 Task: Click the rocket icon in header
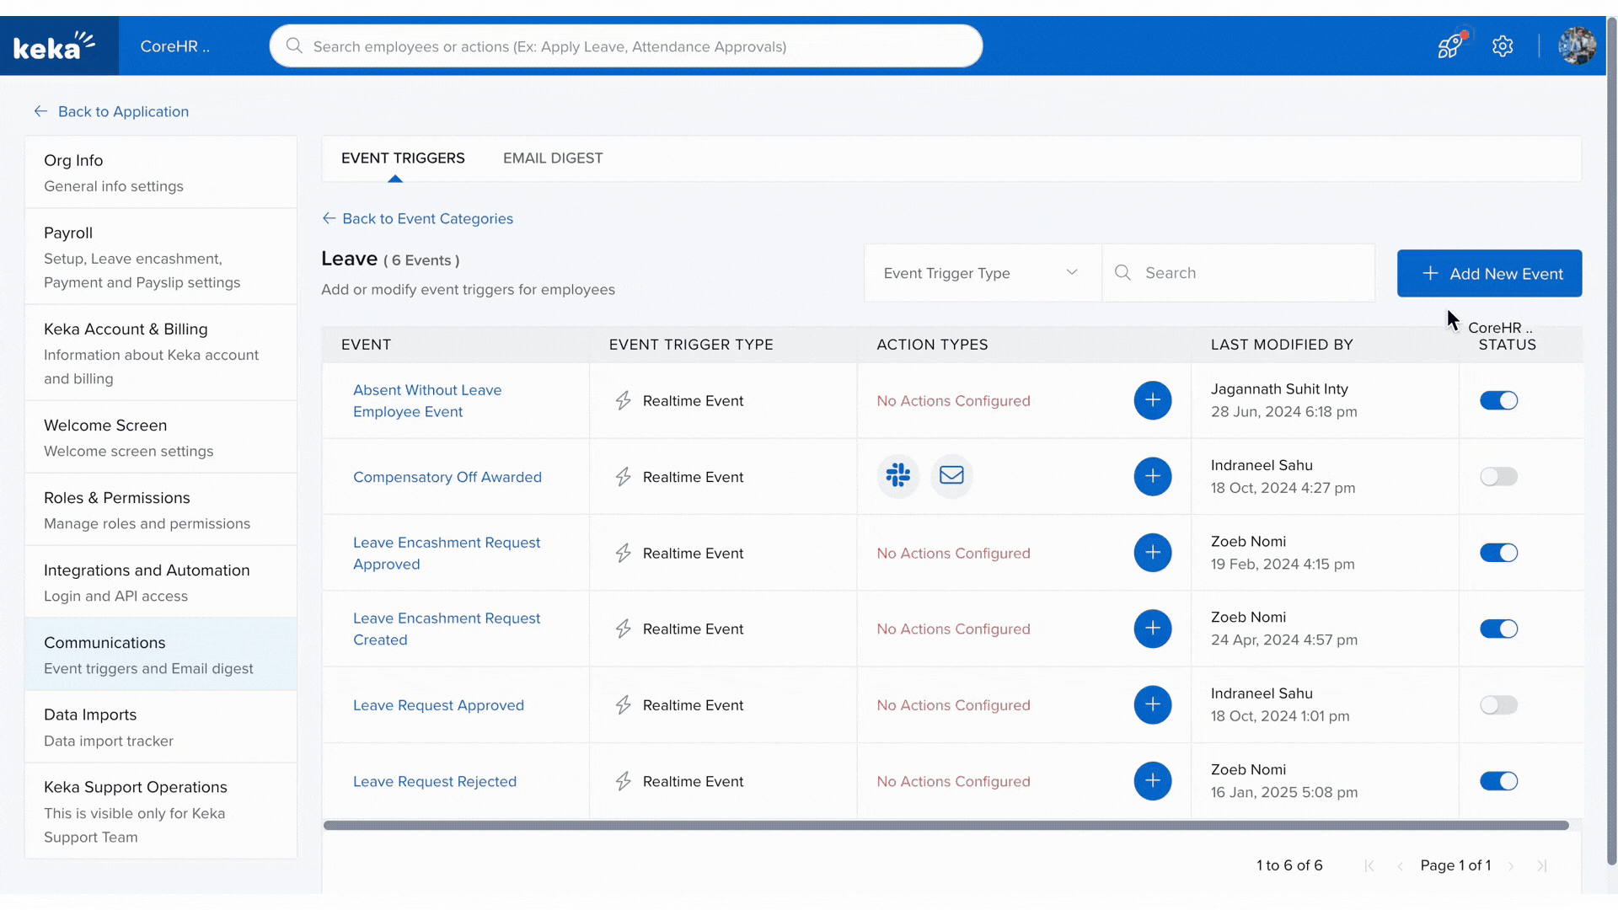(x=1449, y=46)
